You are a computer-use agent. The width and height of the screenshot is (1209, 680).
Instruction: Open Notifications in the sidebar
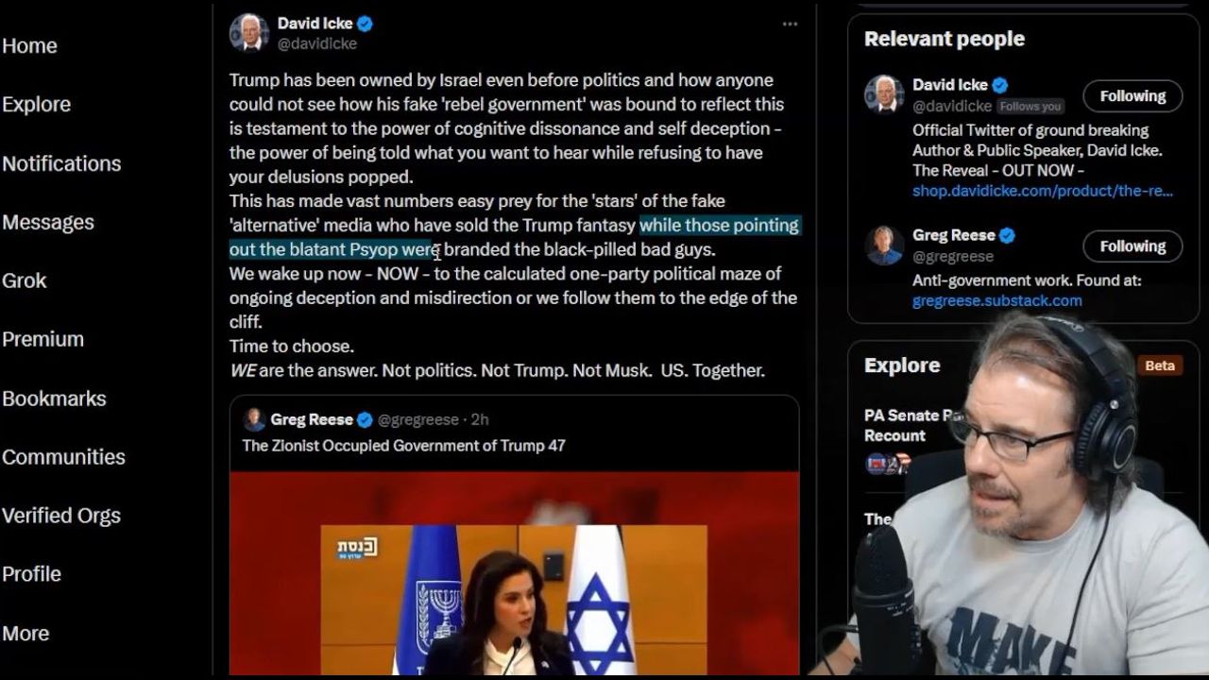pyautogui.click(x=61, y=163)
